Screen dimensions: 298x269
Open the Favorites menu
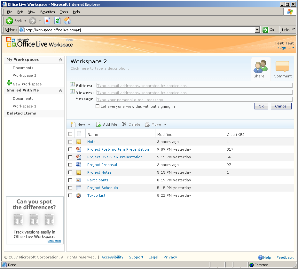click(48, 12)
